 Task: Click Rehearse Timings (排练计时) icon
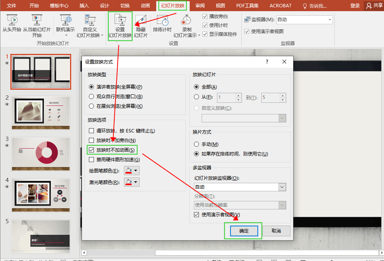pos(162,20)
